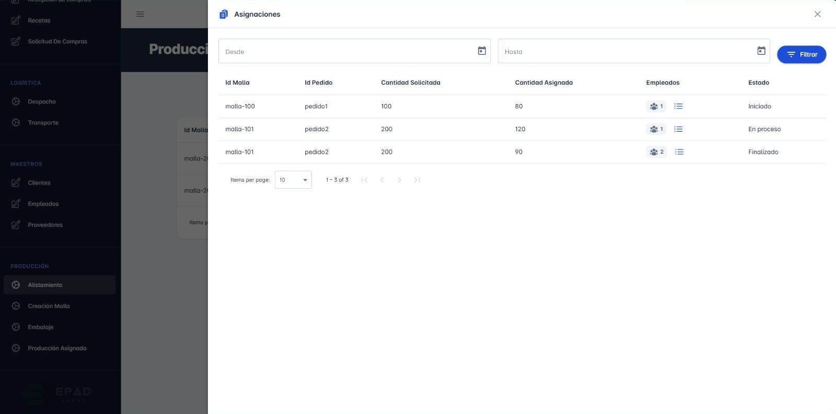Open Empleados in Maestros section
836x414 pixels.
pos(43,204)
